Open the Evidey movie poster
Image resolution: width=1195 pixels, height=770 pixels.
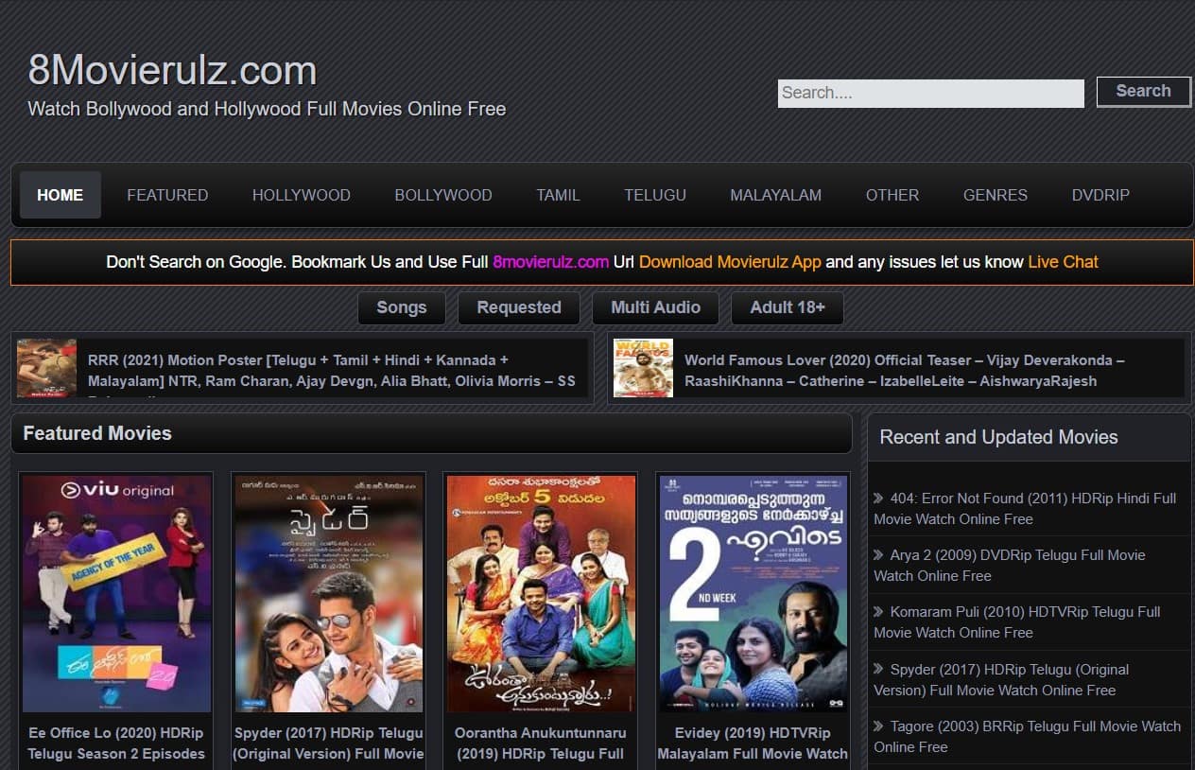point(753,593)
